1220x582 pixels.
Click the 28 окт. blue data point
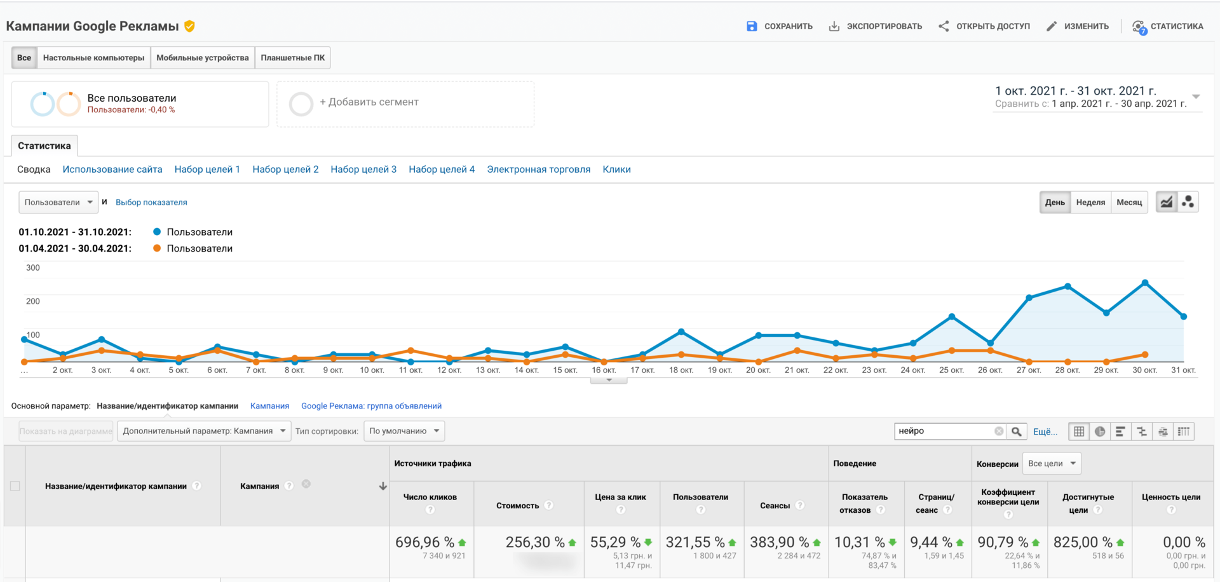(1067, 287)
